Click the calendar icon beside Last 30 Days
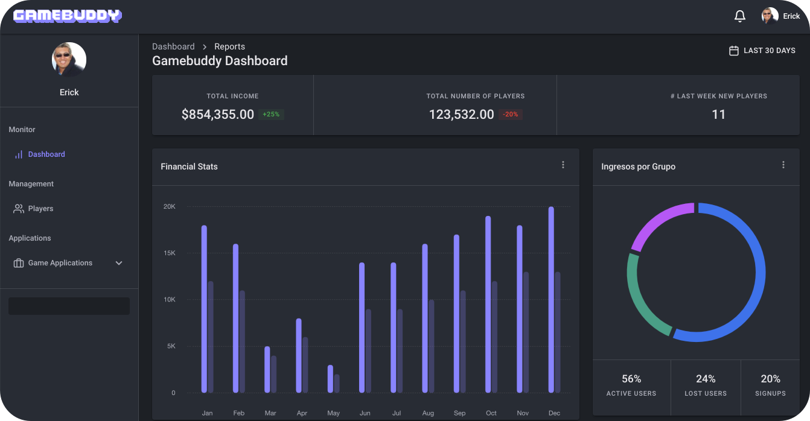The height and width of the screenshot is (421, 810). 734,51
